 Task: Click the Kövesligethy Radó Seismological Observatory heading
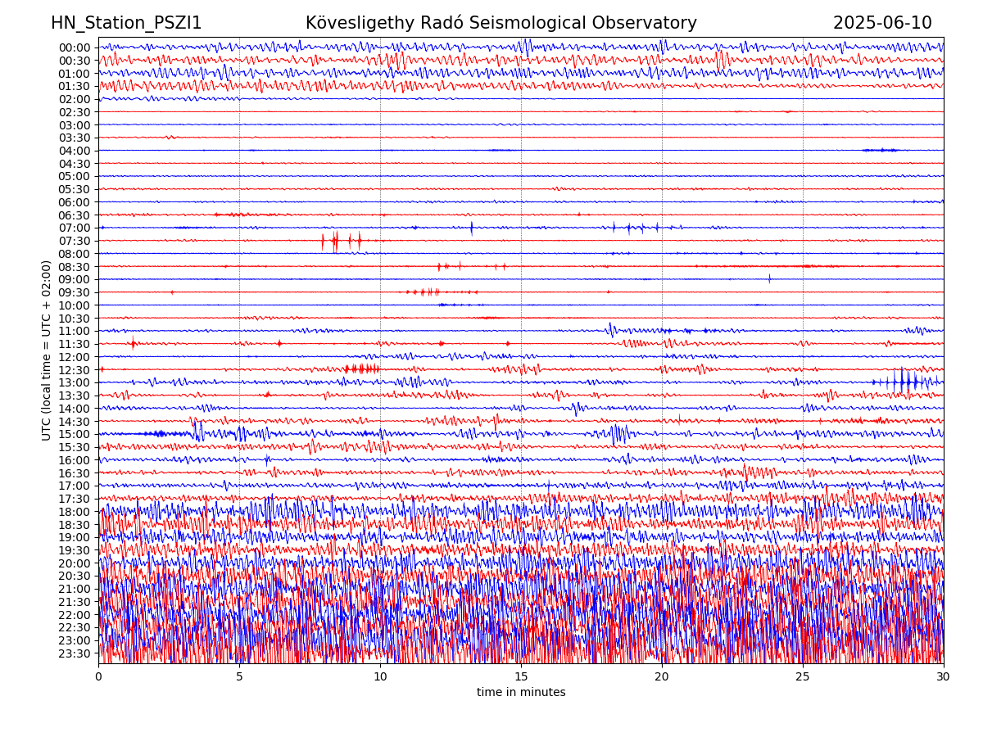pos(501,23)
